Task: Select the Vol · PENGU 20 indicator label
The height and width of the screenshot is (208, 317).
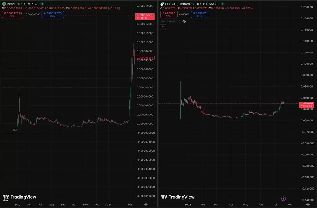Action: point(170,21)
